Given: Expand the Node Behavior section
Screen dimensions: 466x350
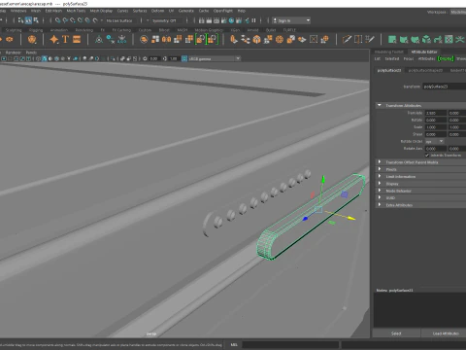Looking at the screenshot, I should click(x=379, y=191).
